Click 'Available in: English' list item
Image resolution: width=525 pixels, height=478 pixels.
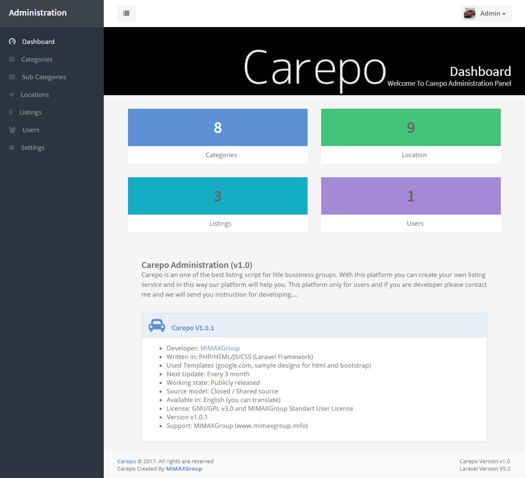click(x=224, y=400)
